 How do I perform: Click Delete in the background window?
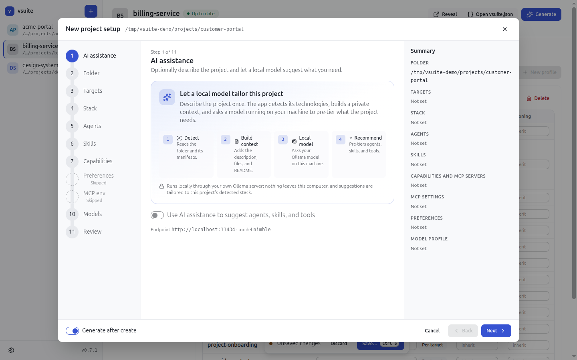(x=538, y=98)
